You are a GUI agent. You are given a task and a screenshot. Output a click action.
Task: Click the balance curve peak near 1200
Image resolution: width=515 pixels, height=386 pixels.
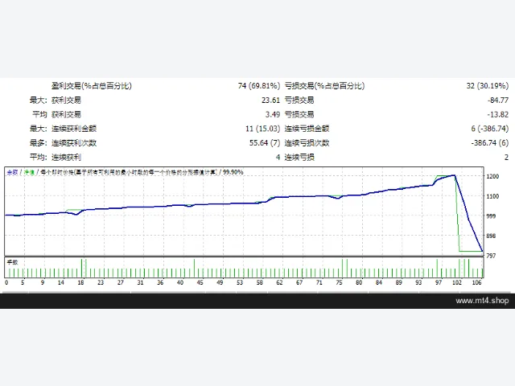(x=455, y=175)
